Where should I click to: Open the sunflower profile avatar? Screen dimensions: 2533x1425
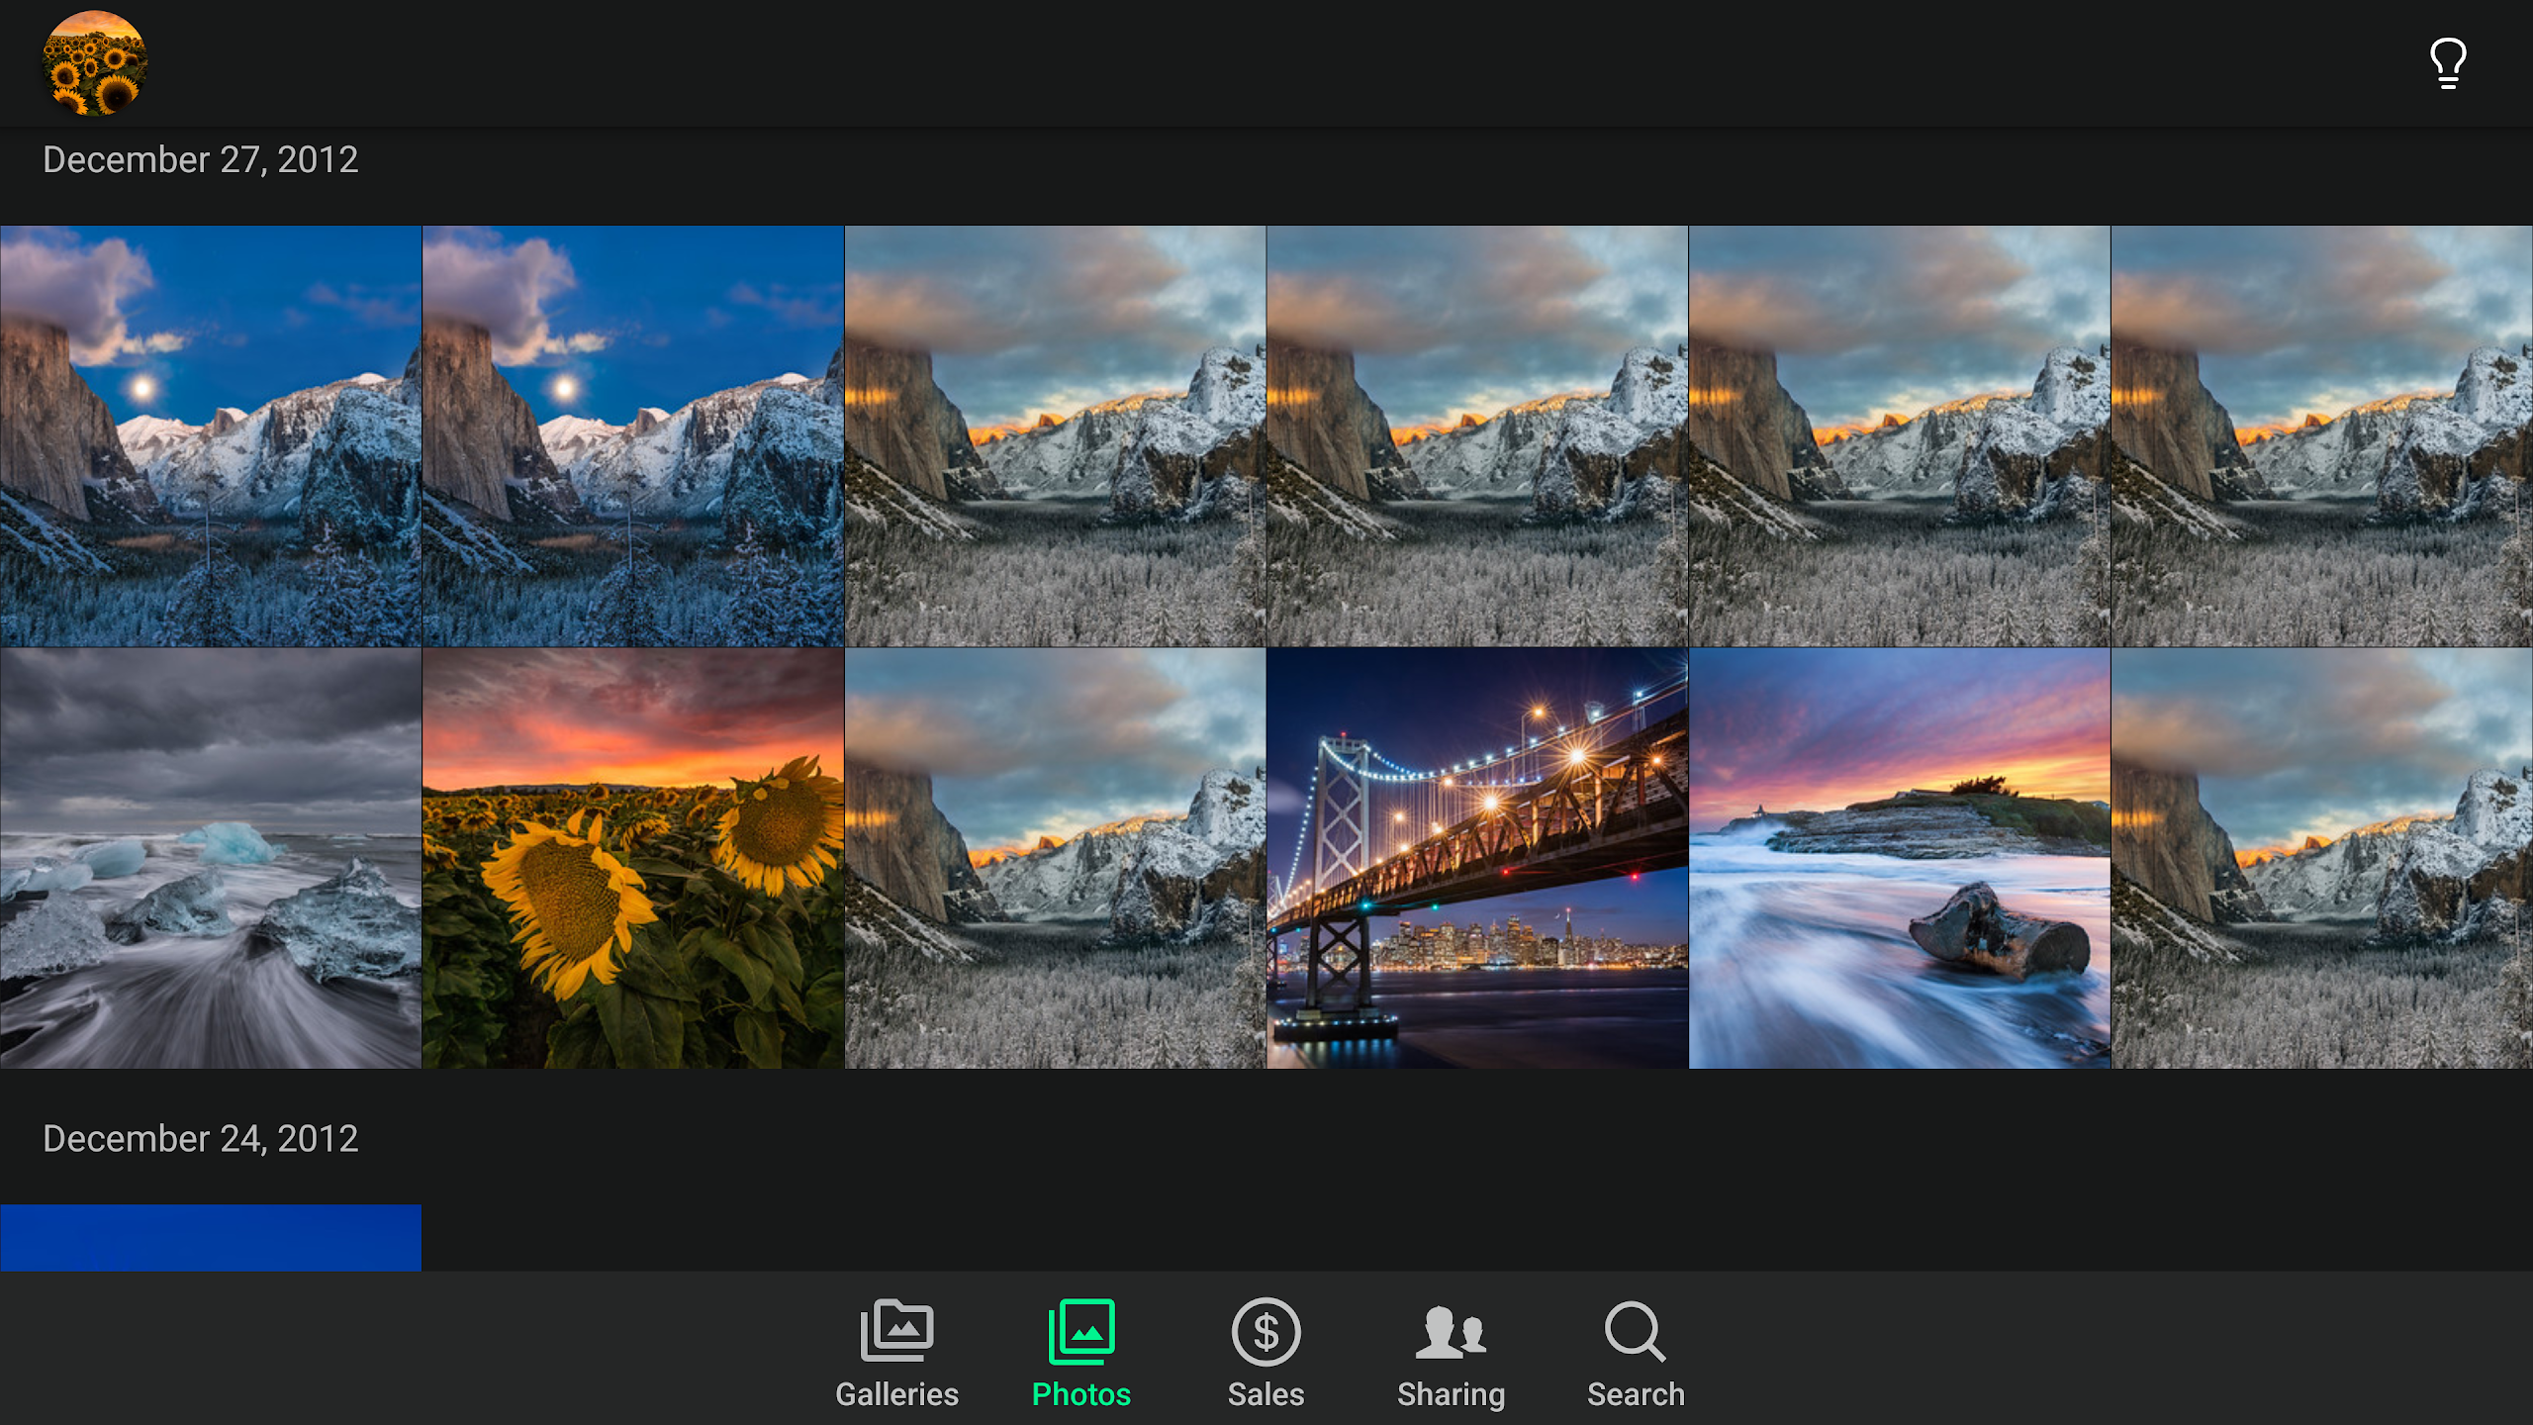tap(95, 63)
